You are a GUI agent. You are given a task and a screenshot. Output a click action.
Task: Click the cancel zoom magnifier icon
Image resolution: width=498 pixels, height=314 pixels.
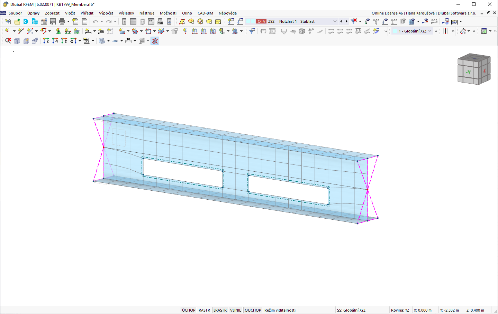coord(8,41)
